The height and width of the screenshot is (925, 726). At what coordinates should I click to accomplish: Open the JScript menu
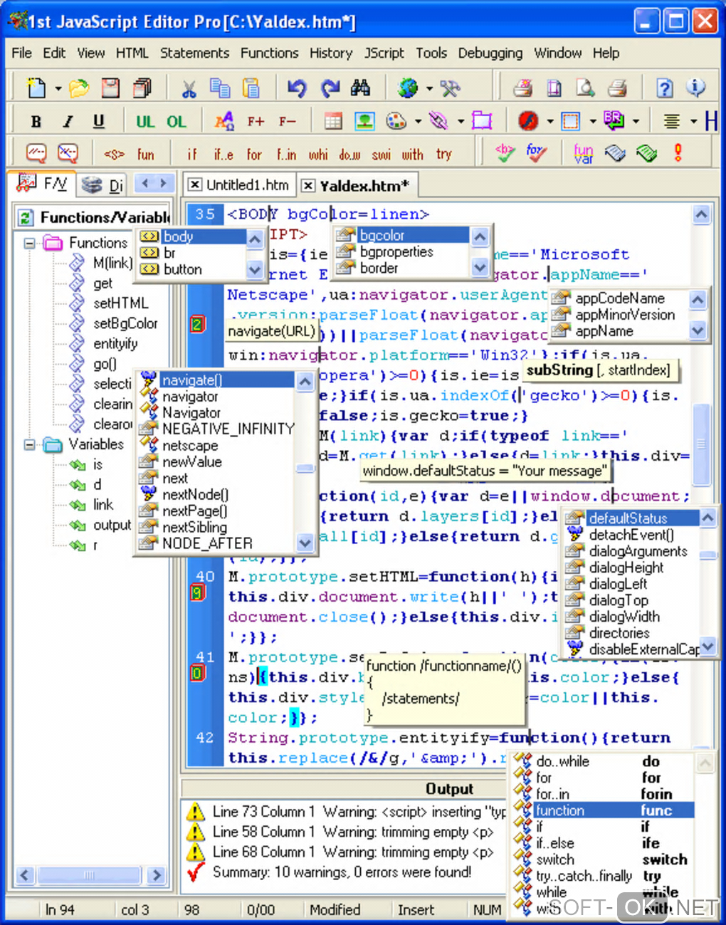[x=384, y=53]
